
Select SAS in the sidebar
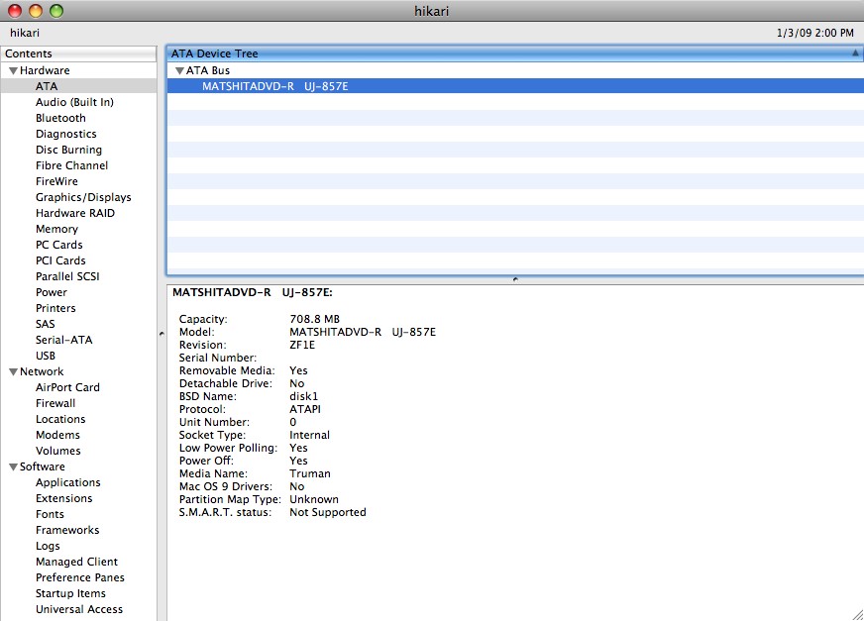click(46, 324)
